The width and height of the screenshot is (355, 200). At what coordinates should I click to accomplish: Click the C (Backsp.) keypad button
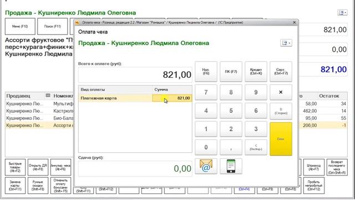256,147
